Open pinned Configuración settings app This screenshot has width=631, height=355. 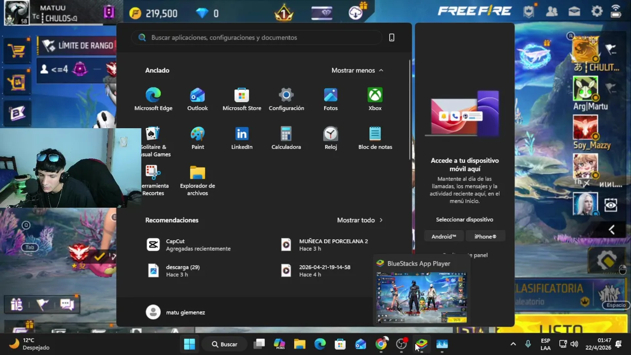(286, 99)
